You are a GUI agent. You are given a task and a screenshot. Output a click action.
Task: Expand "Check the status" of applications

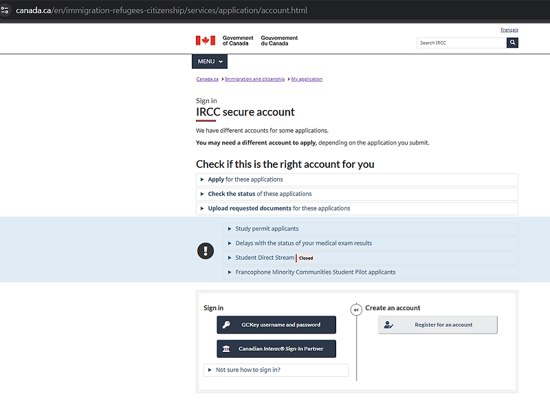[357, 194]
